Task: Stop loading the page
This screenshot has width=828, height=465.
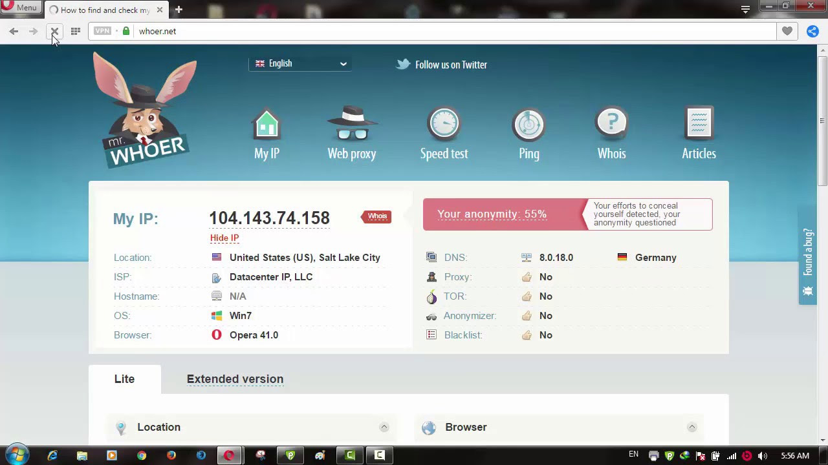Action: pos(54,31)
